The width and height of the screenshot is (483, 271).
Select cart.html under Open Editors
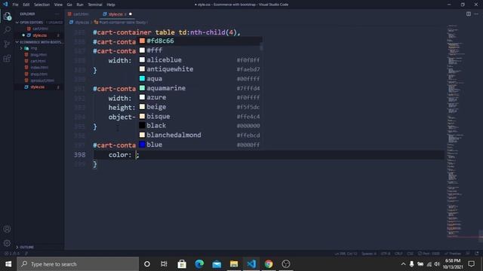pyautogui.click(x=40, y=29)
